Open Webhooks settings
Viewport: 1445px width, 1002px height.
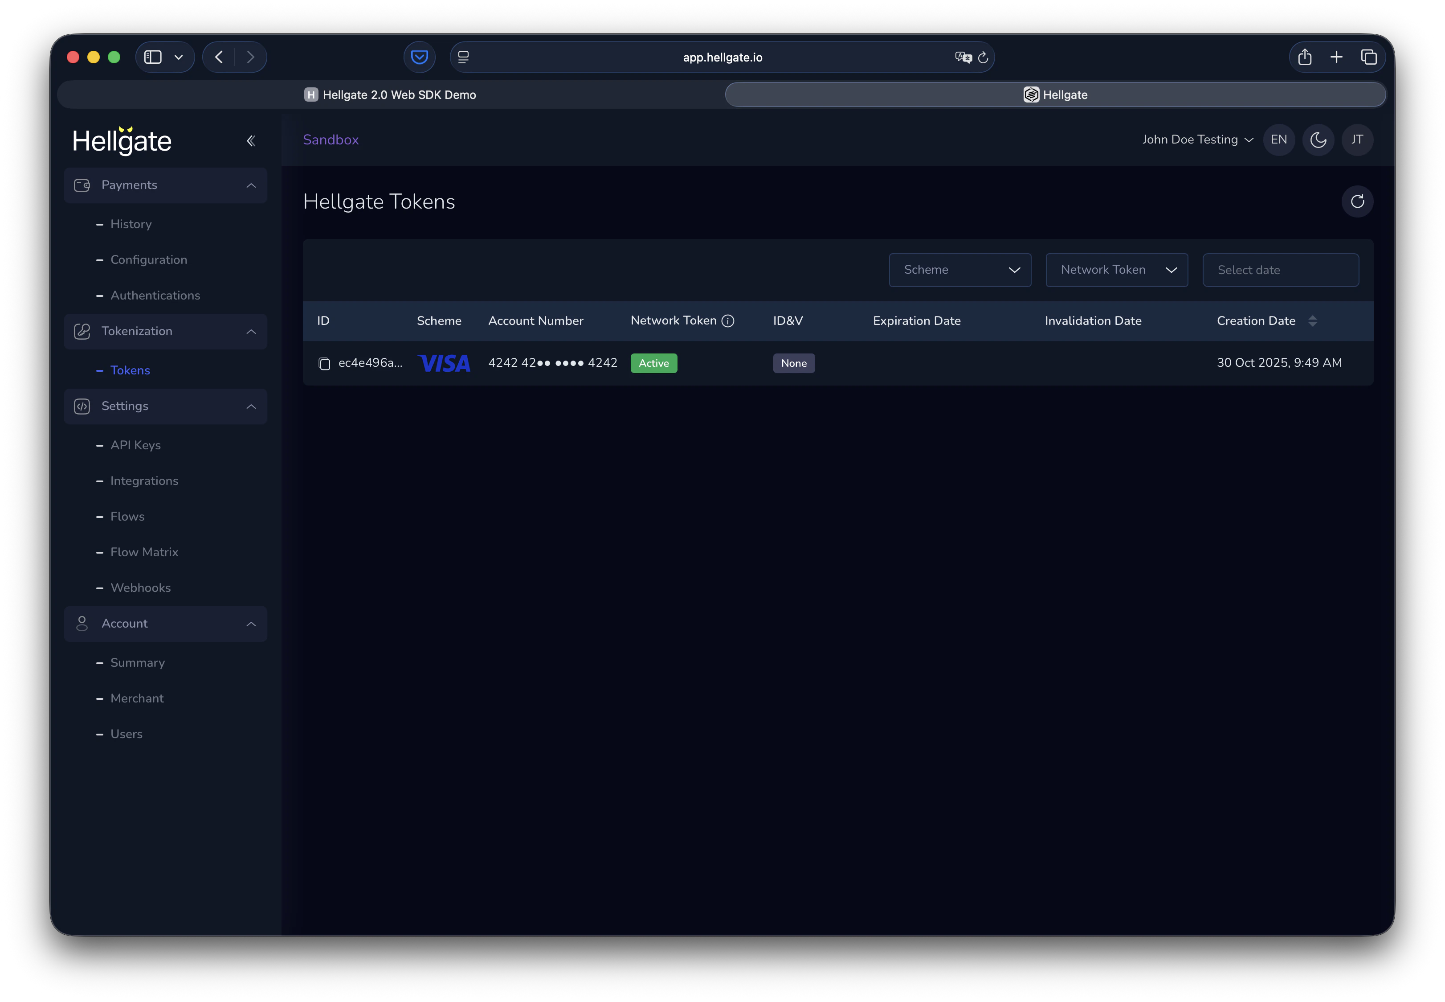pos(141,587)
